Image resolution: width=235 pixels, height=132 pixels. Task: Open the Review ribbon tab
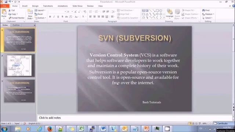(90, 6)
